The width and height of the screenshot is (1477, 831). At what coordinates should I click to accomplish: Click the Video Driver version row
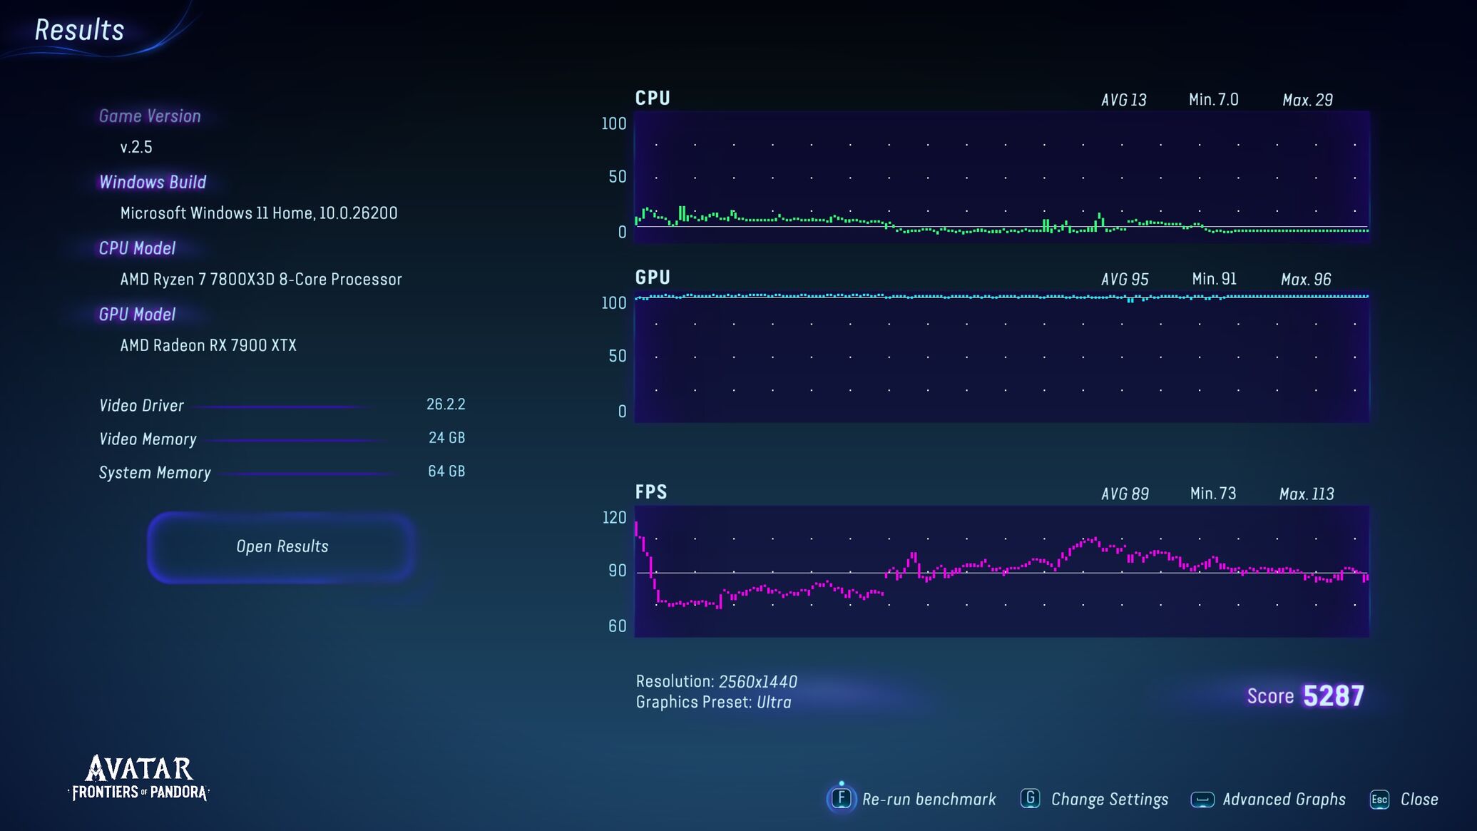(282, 405)
